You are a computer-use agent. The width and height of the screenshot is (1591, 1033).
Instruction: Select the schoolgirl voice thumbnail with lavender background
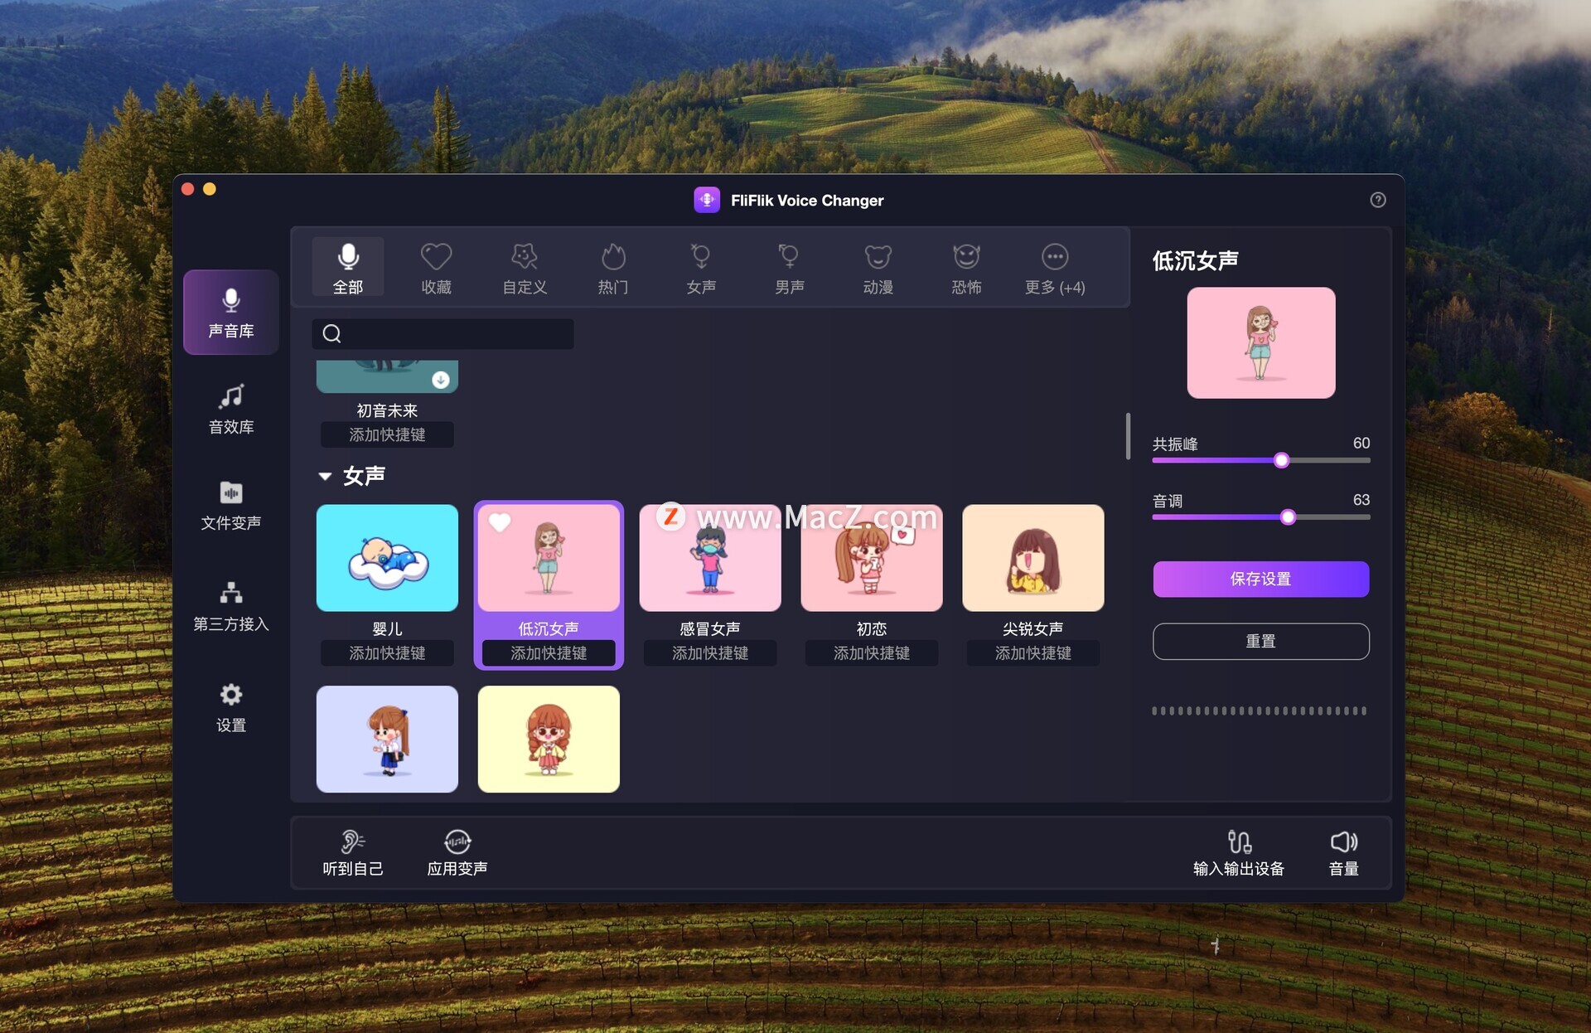pyautogui.click(x=387, y=739)
